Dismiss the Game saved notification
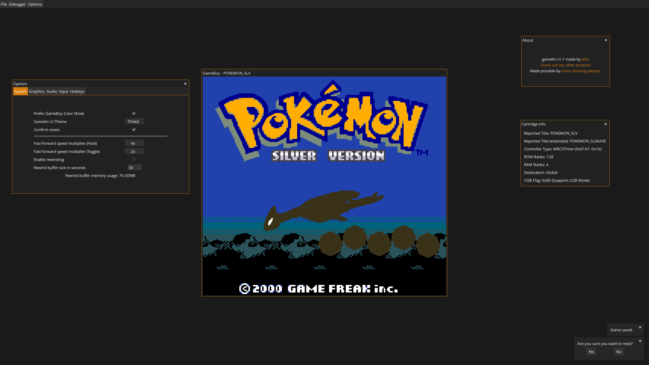 click(640, 327)
